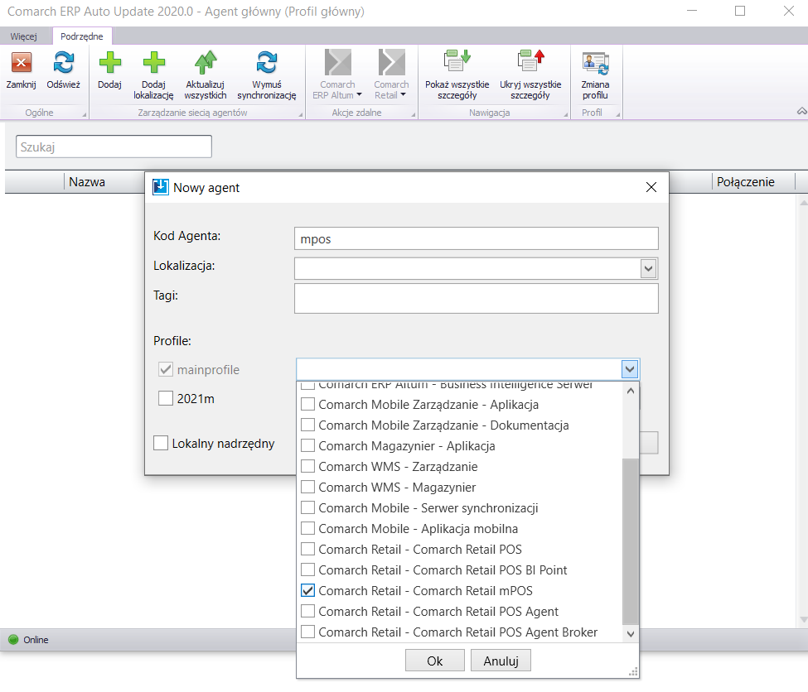Click the dropdown popup size grip
The height and width of the screenshot is (692, 808).
[633, 672]
